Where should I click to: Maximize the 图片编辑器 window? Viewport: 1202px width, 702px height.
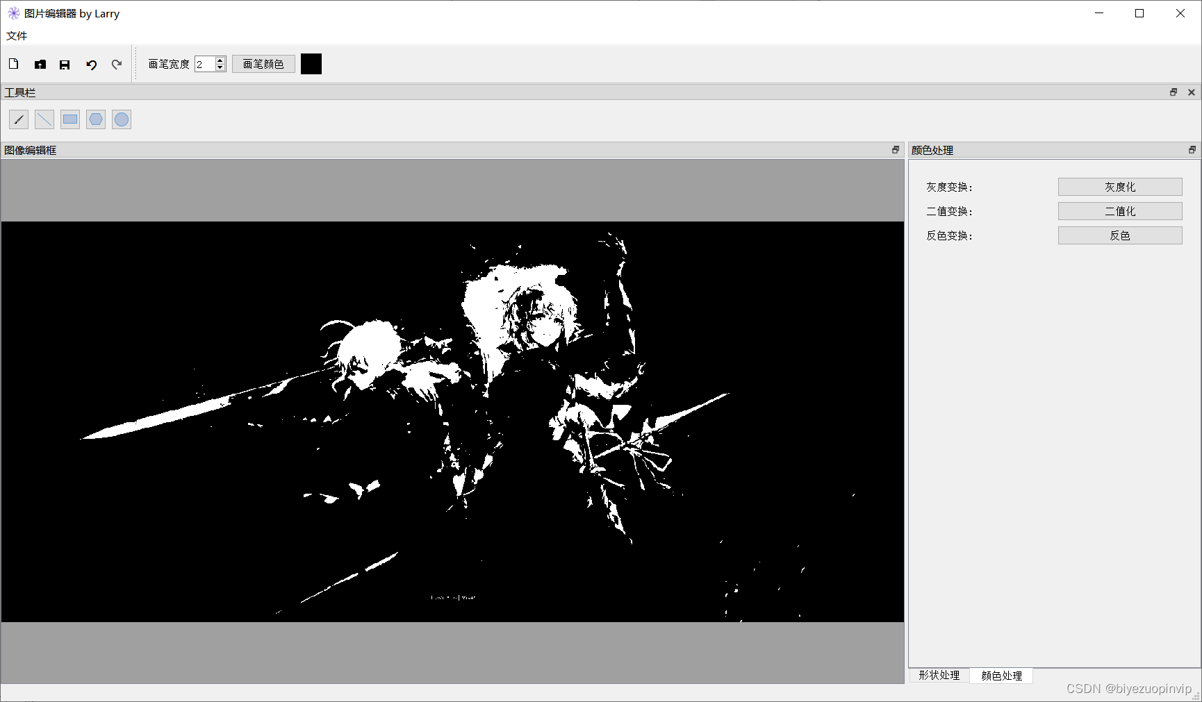click(1139, 13)
